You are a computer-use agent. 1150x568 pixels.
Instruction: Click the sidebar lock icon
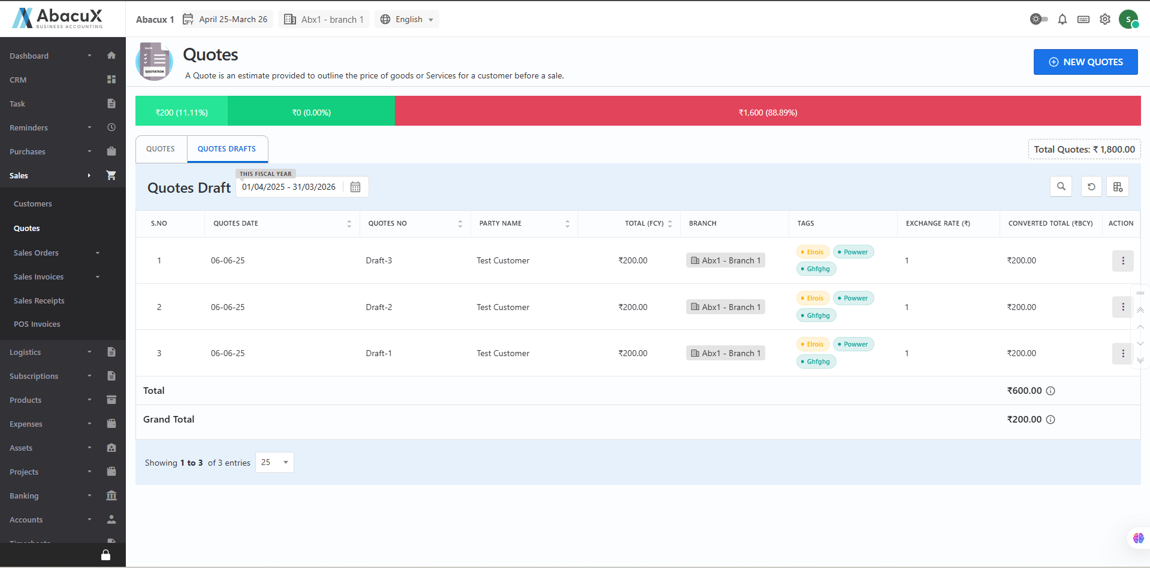tap(105, 555)
